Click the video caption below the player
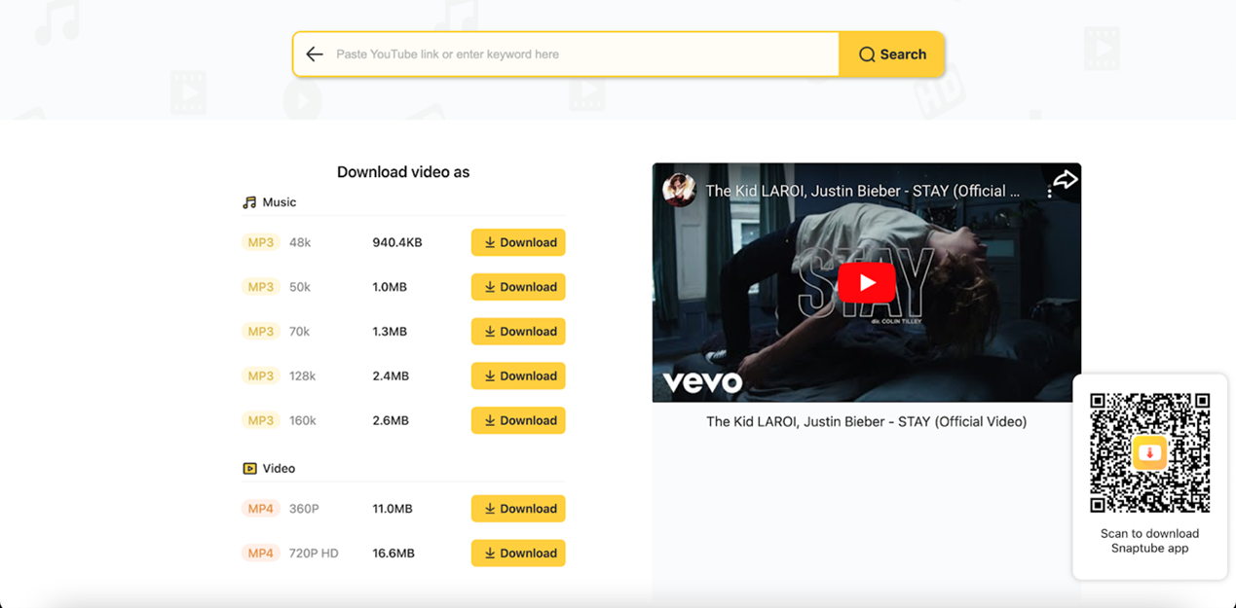 (x=866, y=422)
